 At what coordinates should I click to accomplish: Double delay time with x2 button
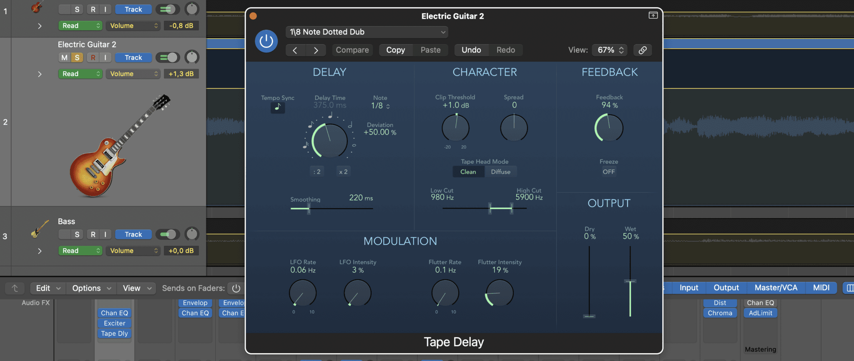click(343, 172)
